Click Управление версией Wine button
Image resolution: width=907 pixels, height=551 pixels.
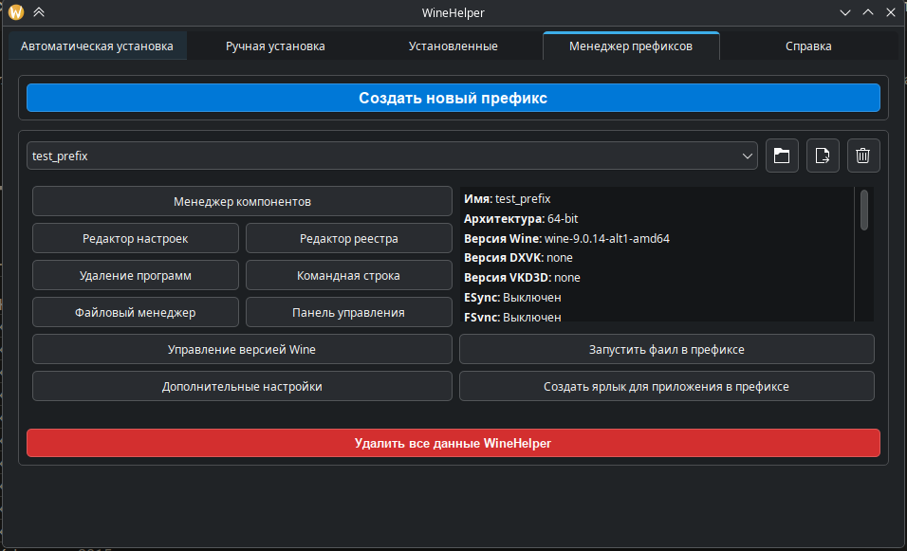(x=242, y=350)
